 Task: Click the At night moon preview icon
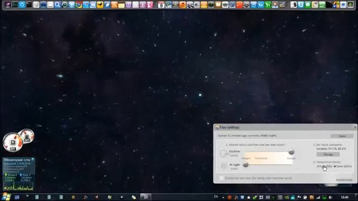224,166
